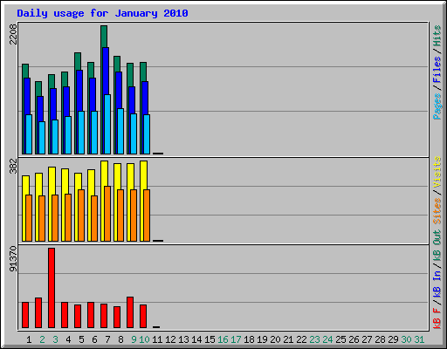Click day label '23' on the x-axis

[x=314, y=339]
